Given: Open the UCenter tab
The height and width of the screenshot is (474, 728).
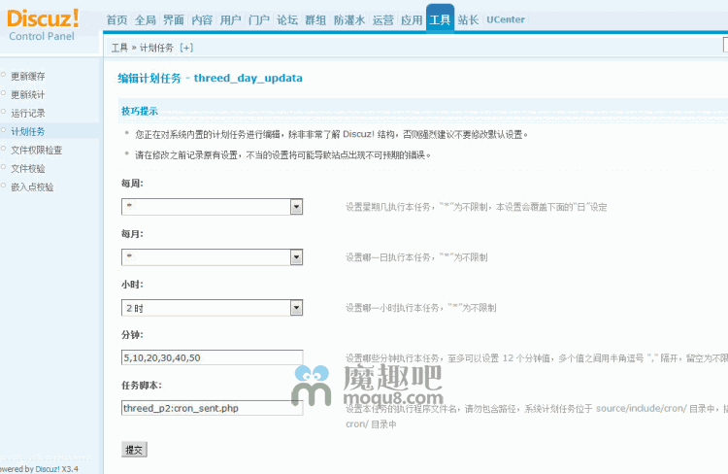Looking at the screenshot, I should [506, 20].
